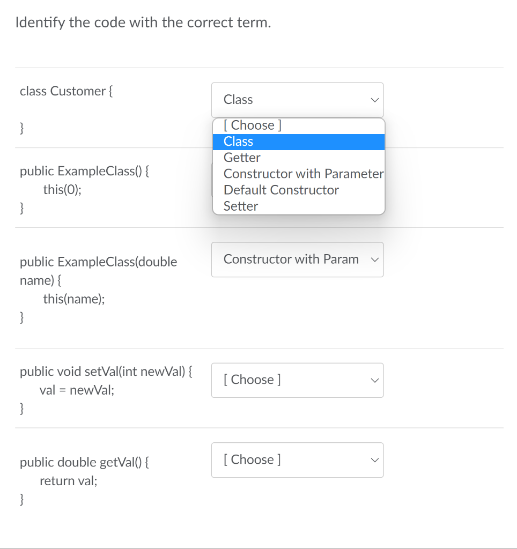Click the chevron icon on the getVal dropdown
The height and width of the screenshot is (549, 517).
click(x=374, y=459)
